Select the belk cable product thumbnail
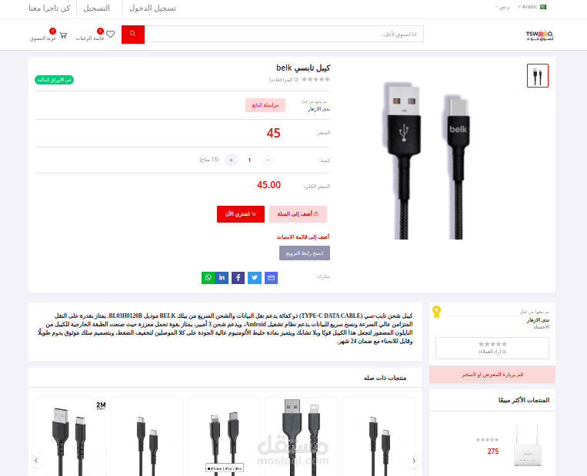587x476 pixels. pos(538,75)
